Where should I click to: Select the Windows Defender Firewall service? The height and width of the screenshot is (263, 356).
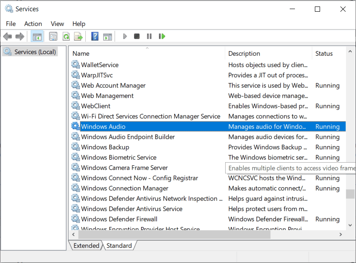[119, 219]
